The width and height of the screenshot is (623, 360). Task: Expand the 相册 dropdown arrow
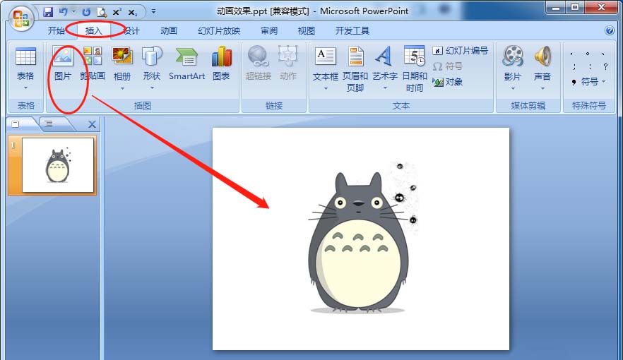(122, 88)
